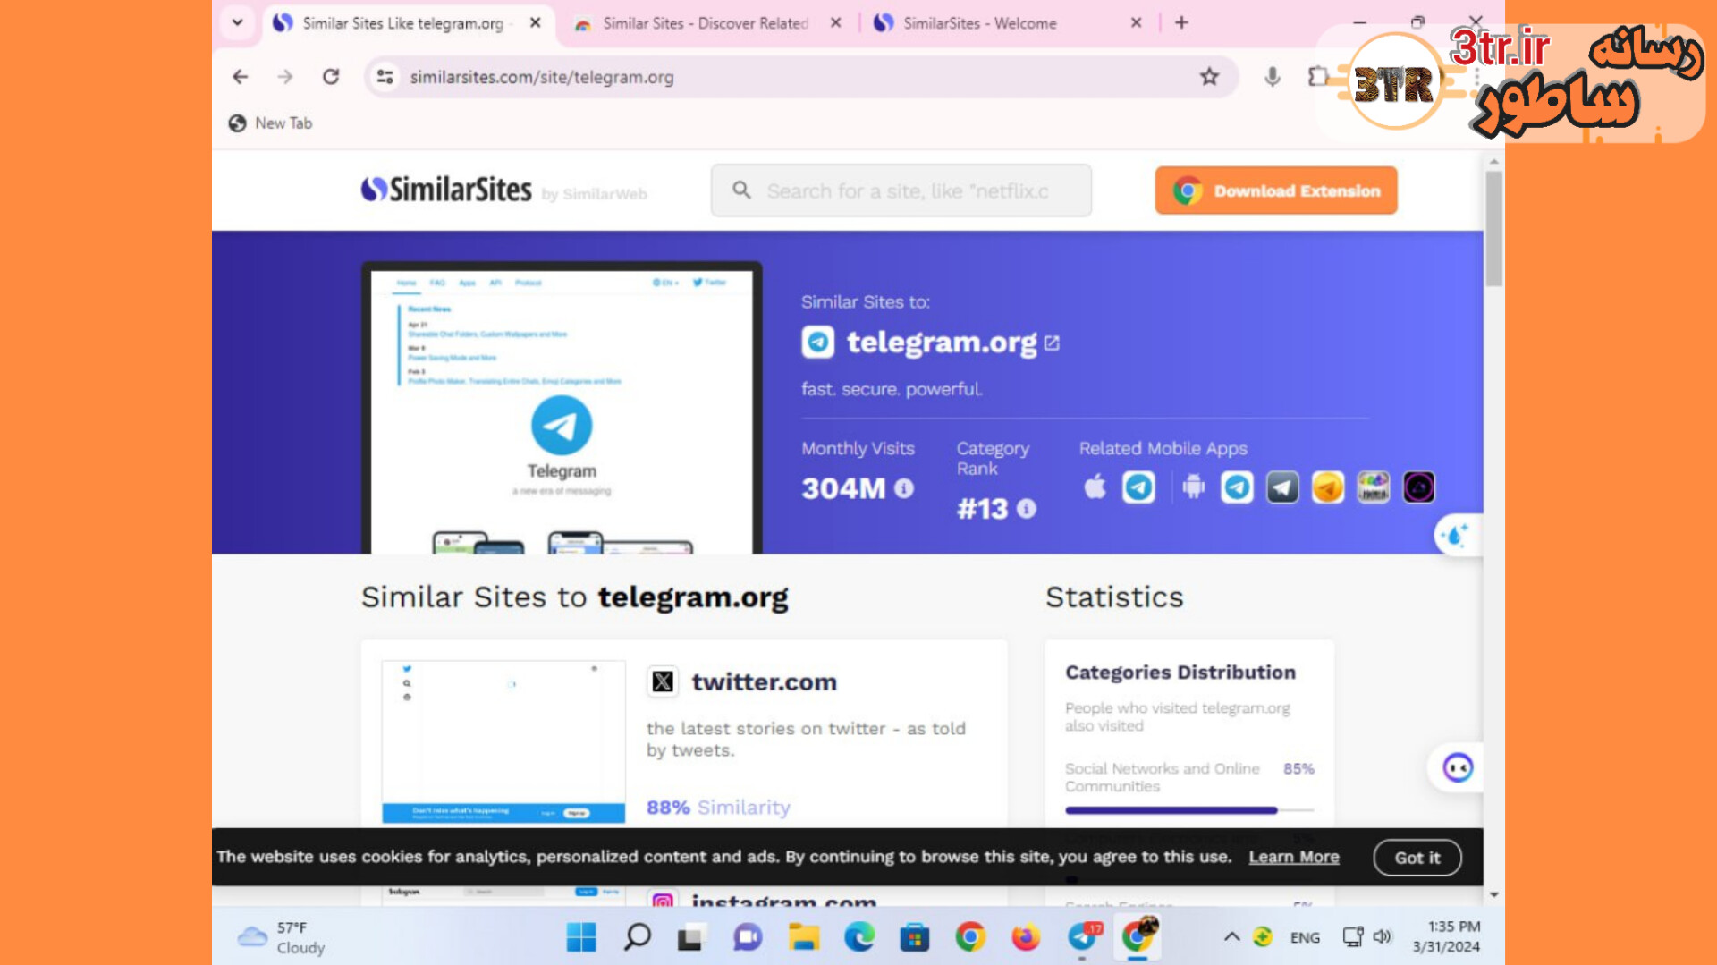Open the yellow paper plane mobile app icon
The height and width of the screenshot is (965, 1717).
(1328, 487)
